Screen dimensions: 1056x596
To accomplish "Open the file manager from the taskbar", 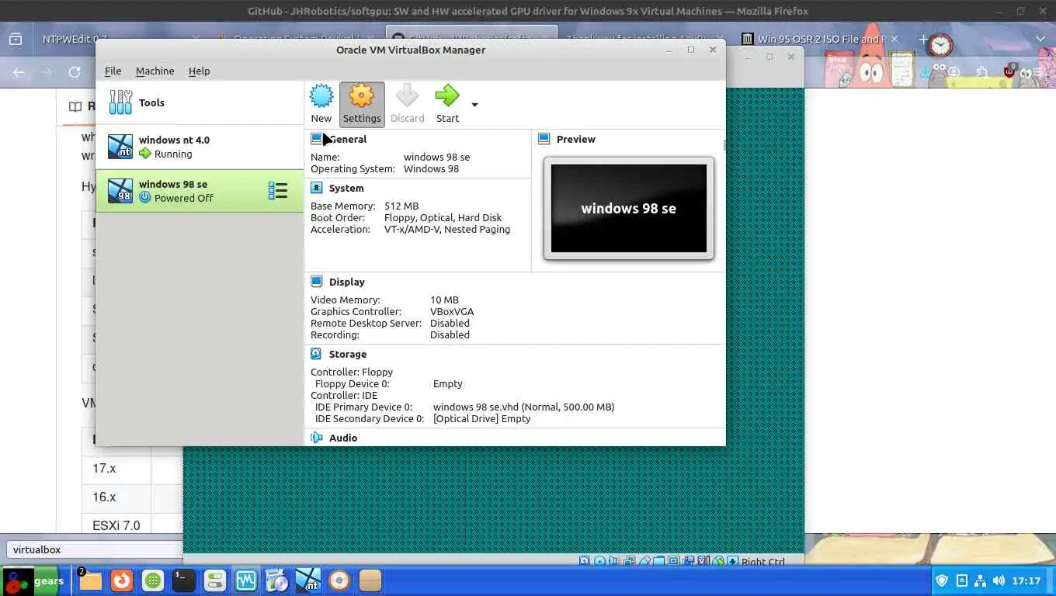I will point(90,580).
